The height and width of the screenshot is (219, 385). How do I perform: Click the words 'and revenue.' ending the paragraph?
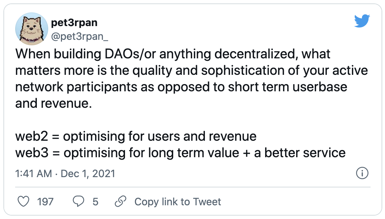pos(54,103)
